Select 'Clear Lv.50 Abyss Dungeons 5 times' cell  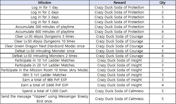[x=45, y=36]
